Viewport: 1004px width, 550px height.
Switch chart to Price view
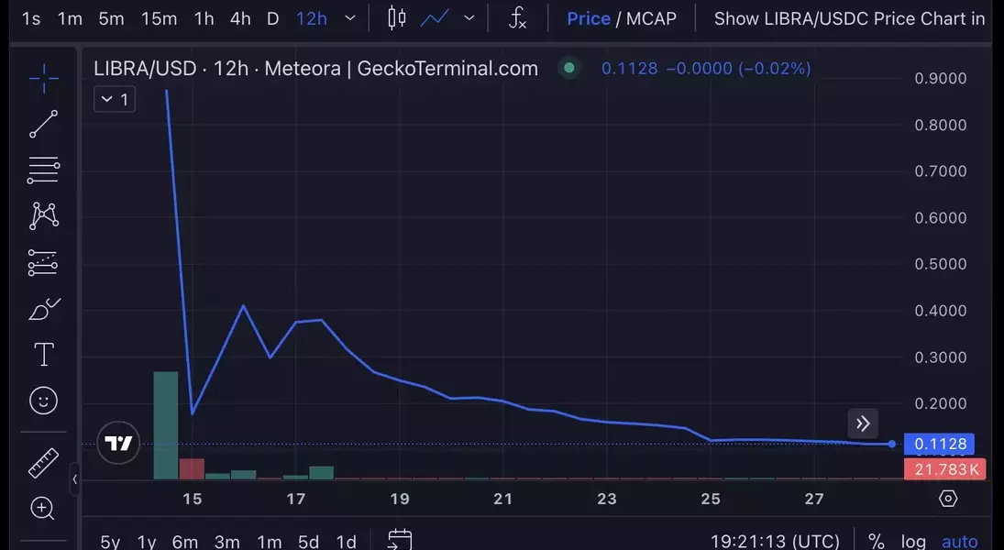pyautogui.click(x=589, y=18)
